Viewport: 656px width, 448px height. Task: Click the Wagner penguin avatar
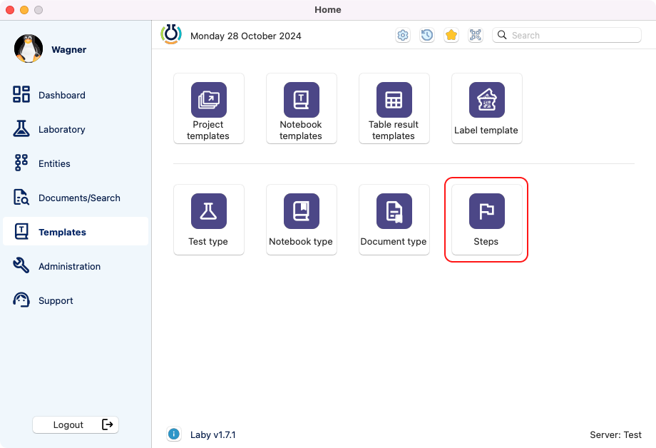tap(29, 49)
